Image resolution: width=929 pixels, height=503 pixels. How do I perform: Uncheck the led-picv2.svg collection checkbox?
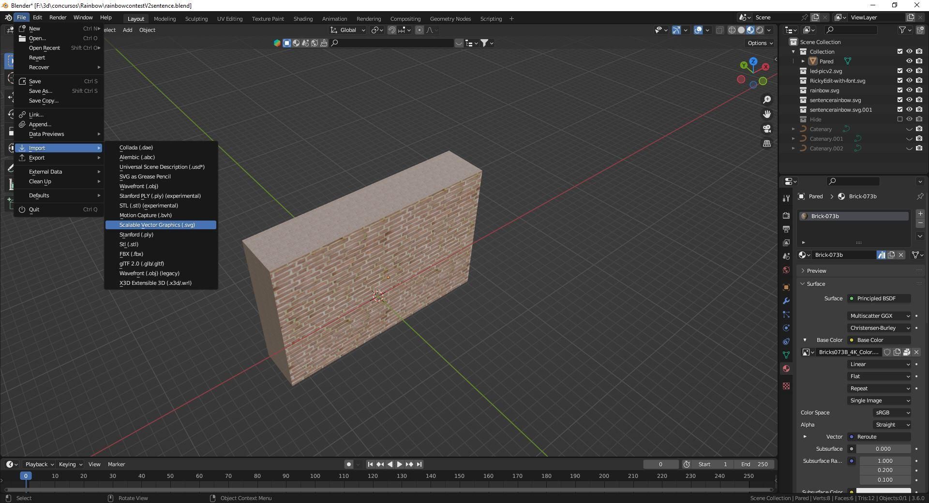[x=900, y=71]
